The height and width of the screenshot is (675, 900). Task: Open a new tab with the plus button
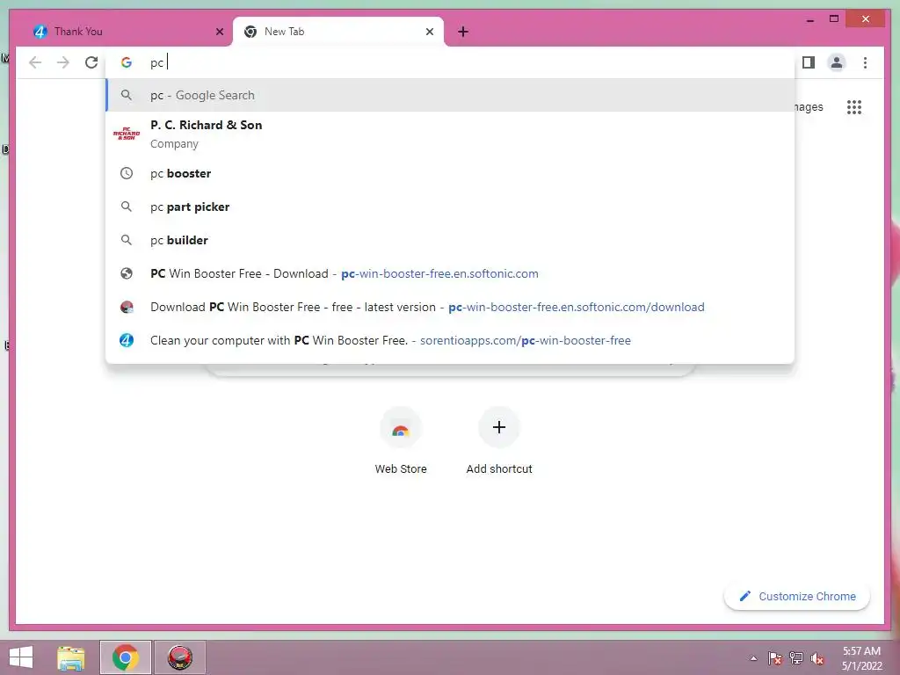(463, 32)
